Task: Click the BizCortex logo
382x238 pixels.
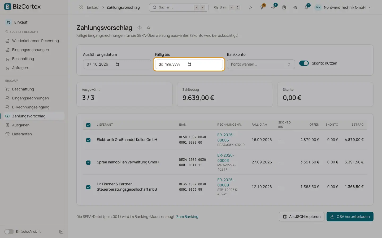Action: click(23, 7)
